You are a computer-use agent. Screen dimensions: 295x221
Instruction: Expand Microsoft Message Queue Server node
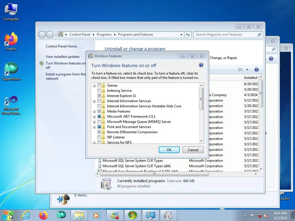[x=94, y=122]
